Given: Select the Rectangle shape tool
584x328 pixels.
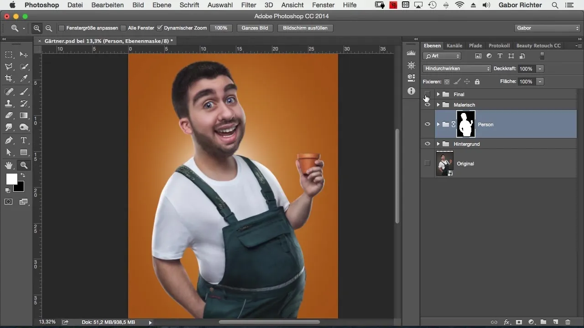Looking at the screenshot, I should pyautogui.click(x=24, y=153).
